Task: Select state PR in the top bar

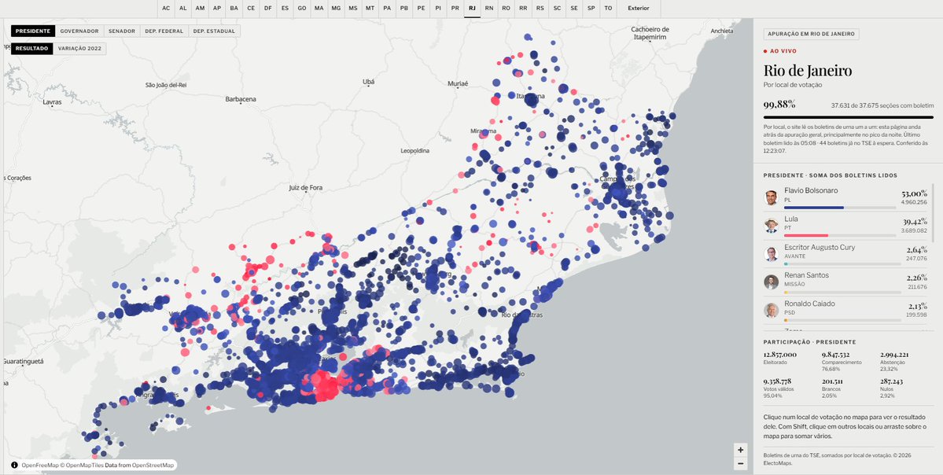Action: pyautogui.click(x=455, y=9)
